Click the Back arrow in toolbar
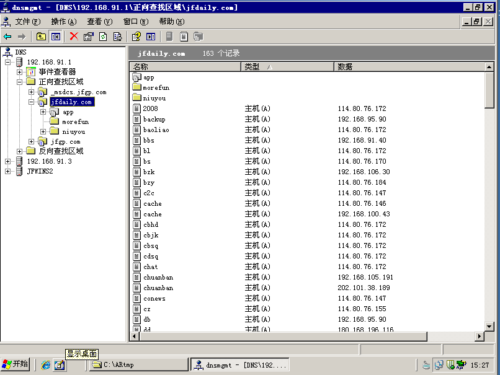 click(x=7, y=37)
